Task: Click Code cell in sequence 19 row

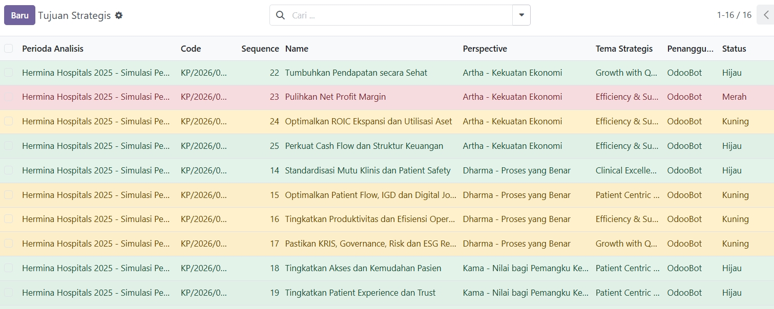Action: [x=204, y=293]
